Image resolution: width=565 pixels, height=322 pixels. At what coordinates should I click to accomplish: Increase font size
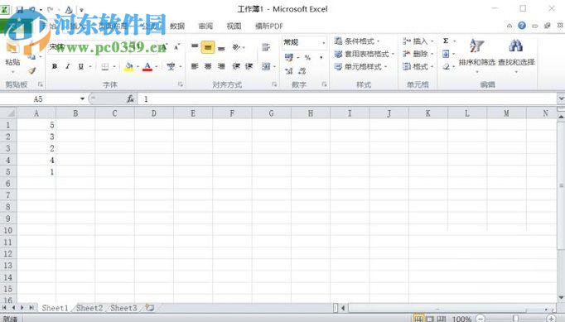tap(164, 47)
